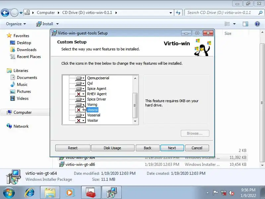
Task: Refresh the Explorer folder view
Action: pos(178,13)
